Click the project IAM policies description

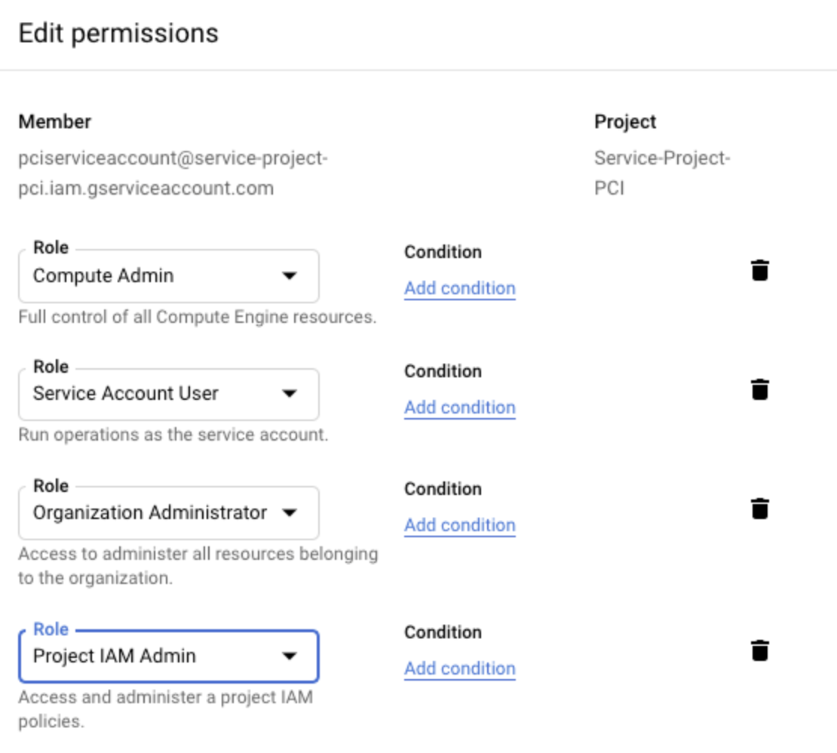pos(165,709)
